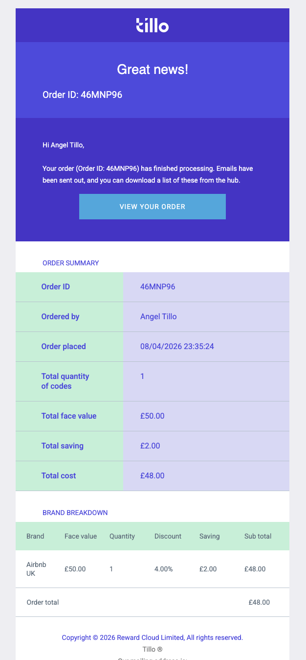Click the Tillo logo in header

pyautogui.click(x=152, y=25)
